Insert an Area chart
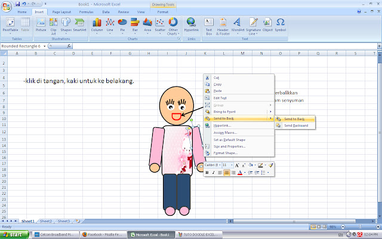The image size is (382, 239). (x=147, y=26)
